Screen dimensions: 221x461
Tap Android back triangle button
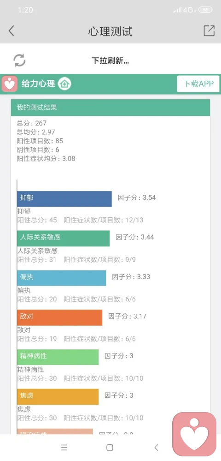click(x=156, y=448)
